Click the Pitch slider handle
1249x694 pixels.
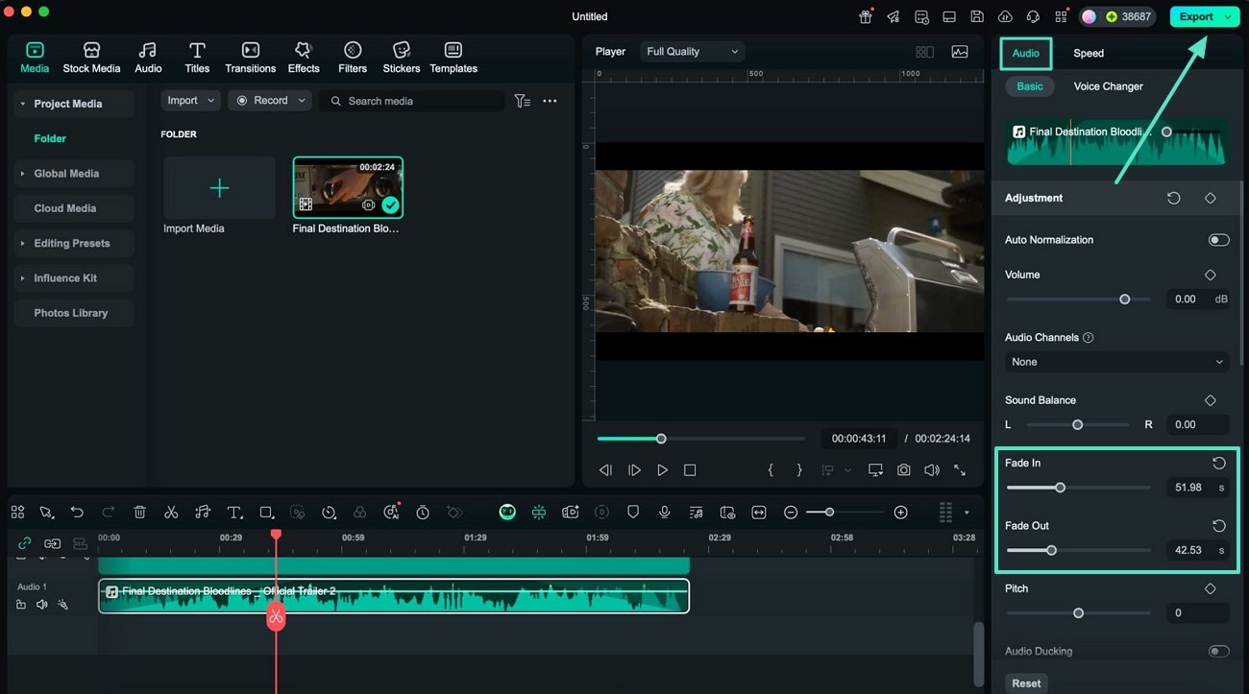[1078, 612]
